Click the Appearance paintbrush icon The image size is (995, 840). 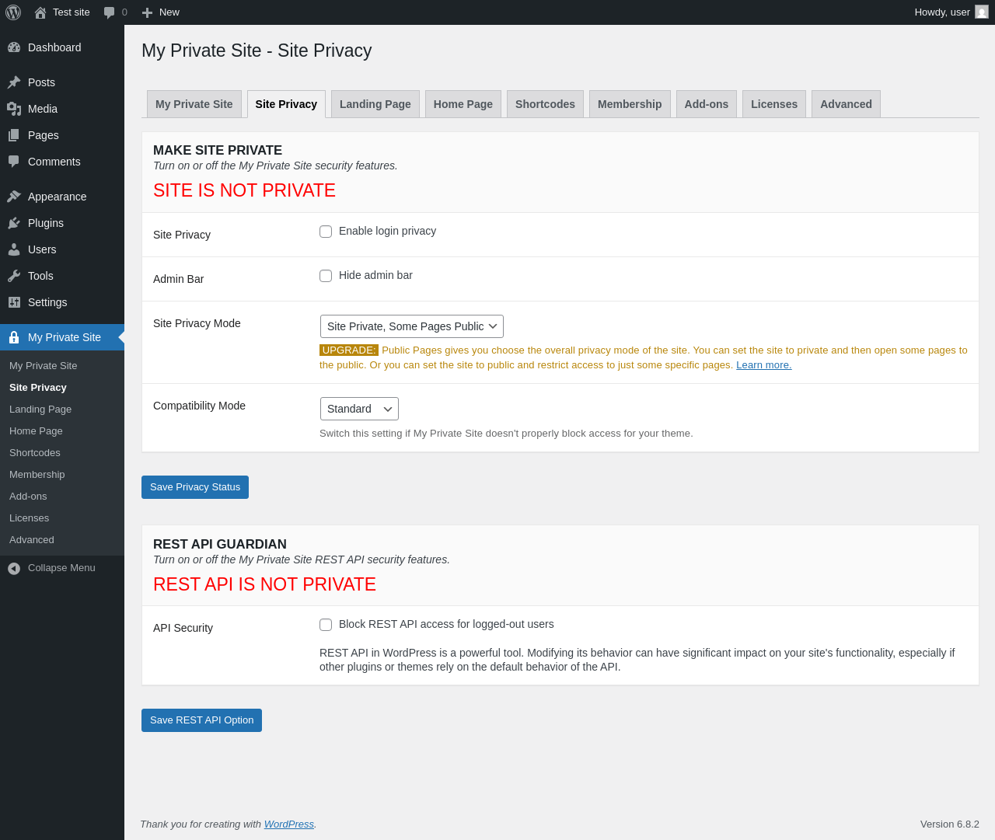[14, 197]
